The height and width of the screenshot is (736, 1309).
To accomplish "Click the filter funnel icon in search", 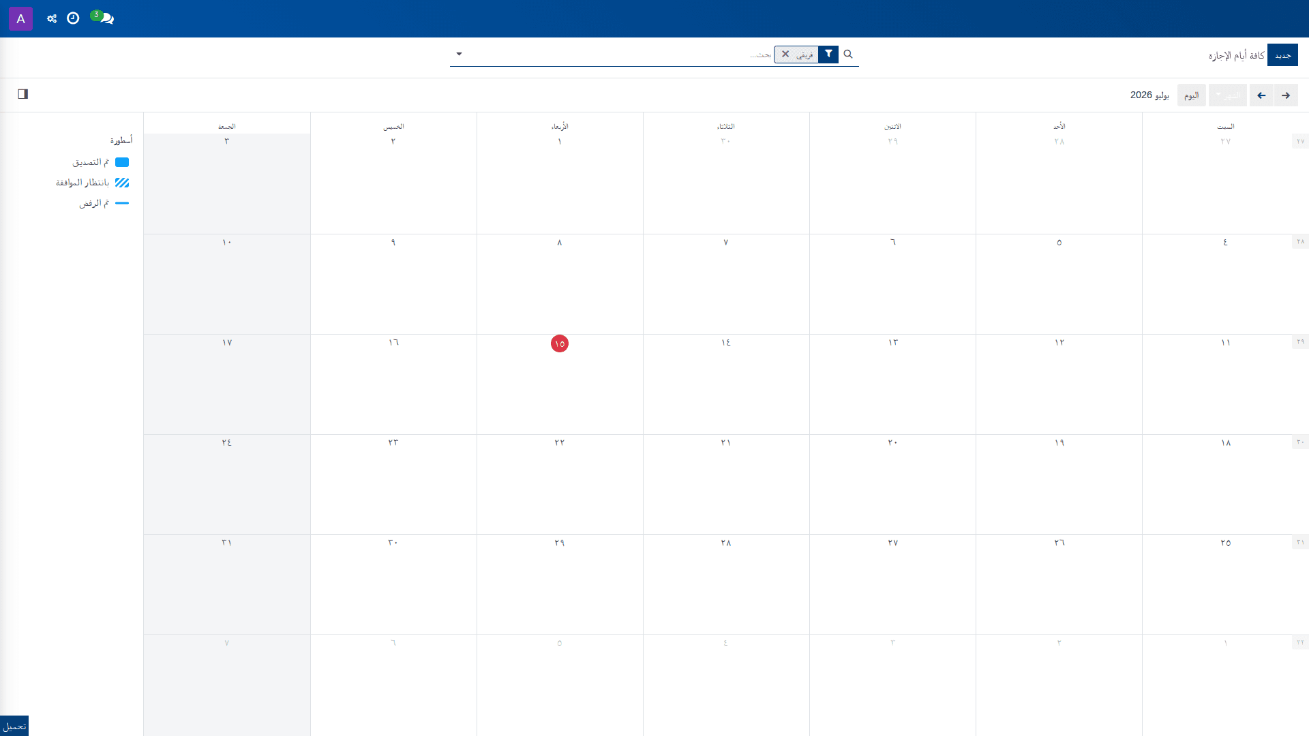I will (828, 54).
